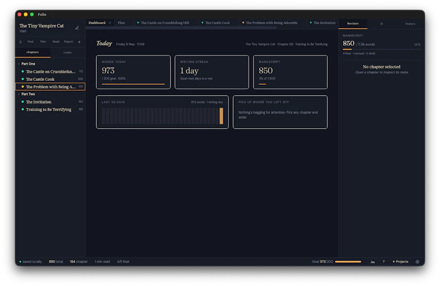Click the project title The Tiny Vampire Cat

(42, 25)
